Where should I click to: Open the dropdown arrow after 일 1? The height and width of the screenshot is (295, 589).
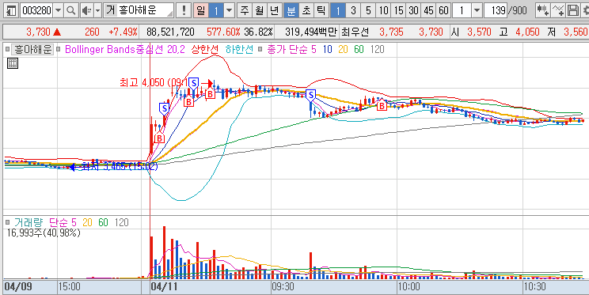pyautogui.click(x=230, y=10)
